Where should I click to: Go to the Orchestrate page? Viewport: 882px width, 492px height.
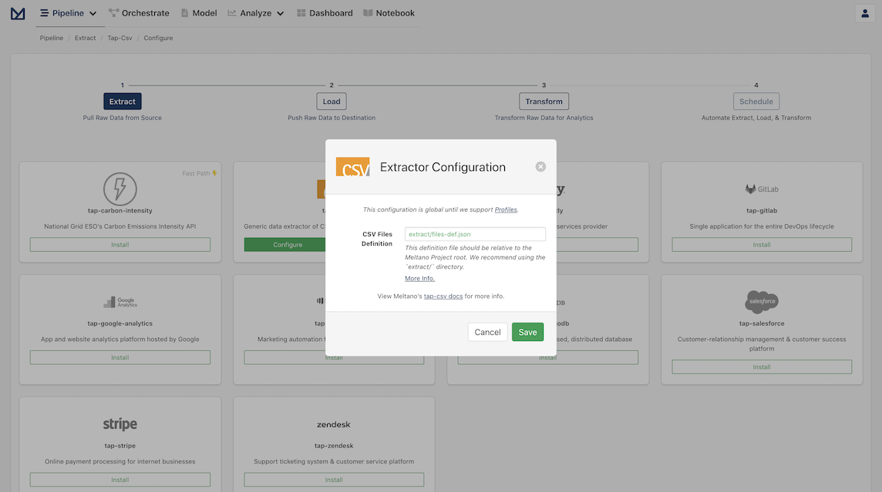pos(139,13)
